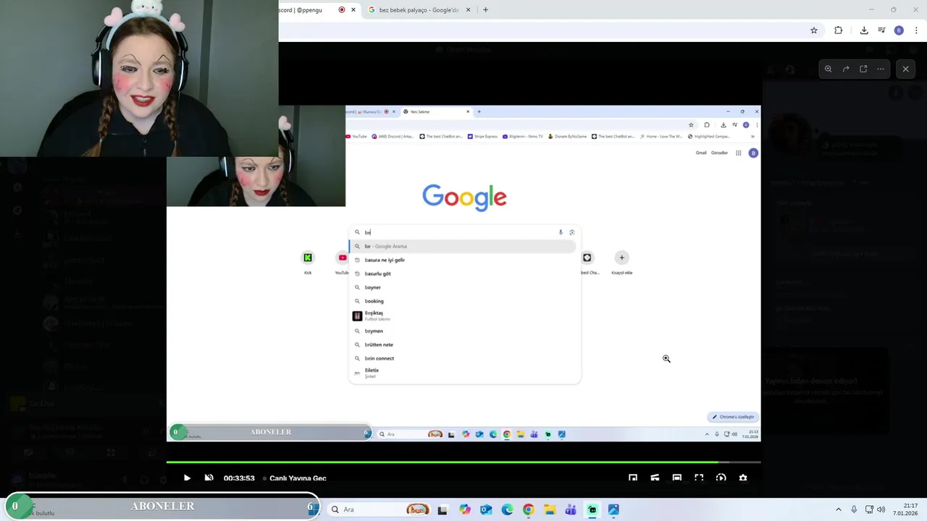Click Google Lens icon in search box
The height and width of the screenshot is (521, 927).
tap(572, 232)
